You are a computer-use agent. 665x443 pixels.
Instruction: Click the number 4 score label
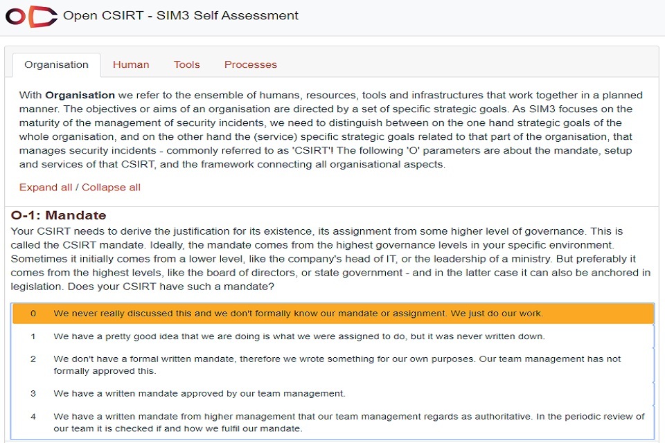click(33, 417)
